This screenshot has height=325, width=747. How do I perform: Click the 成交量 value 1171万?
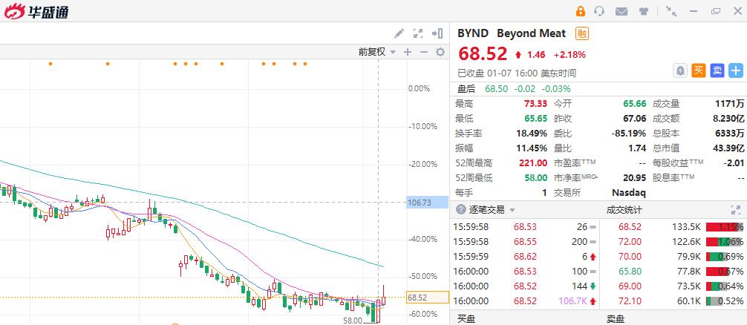click(x=730, y=104)
